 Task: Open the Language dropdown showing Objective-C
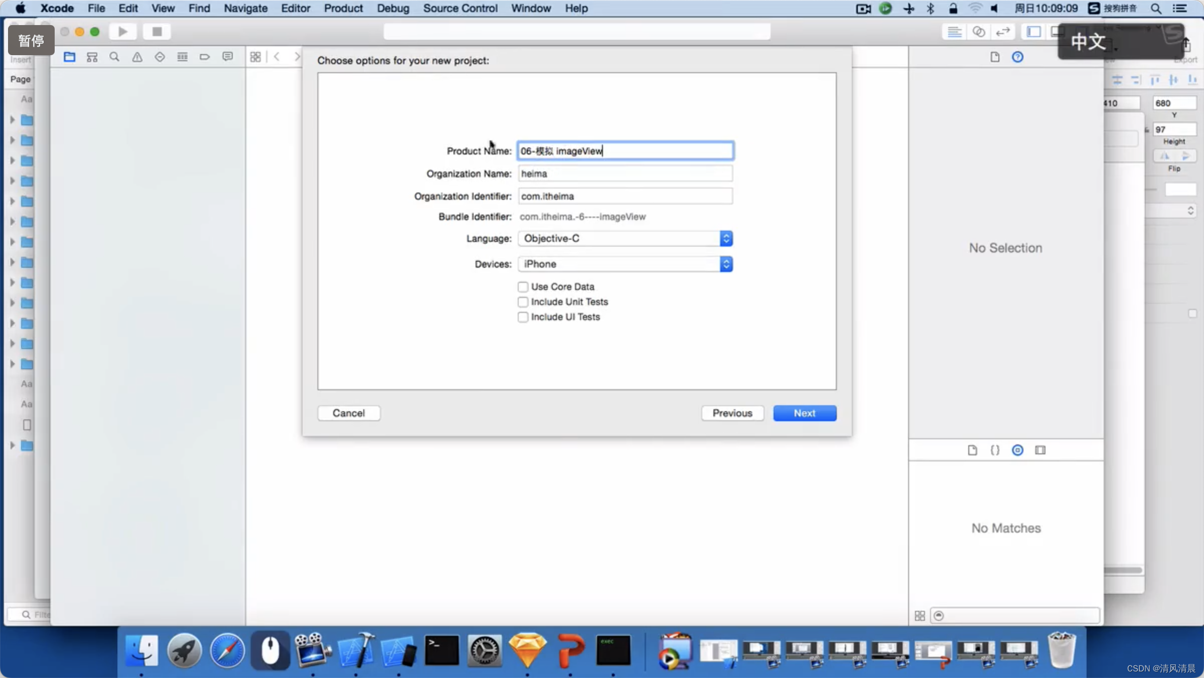click(625, 238)
